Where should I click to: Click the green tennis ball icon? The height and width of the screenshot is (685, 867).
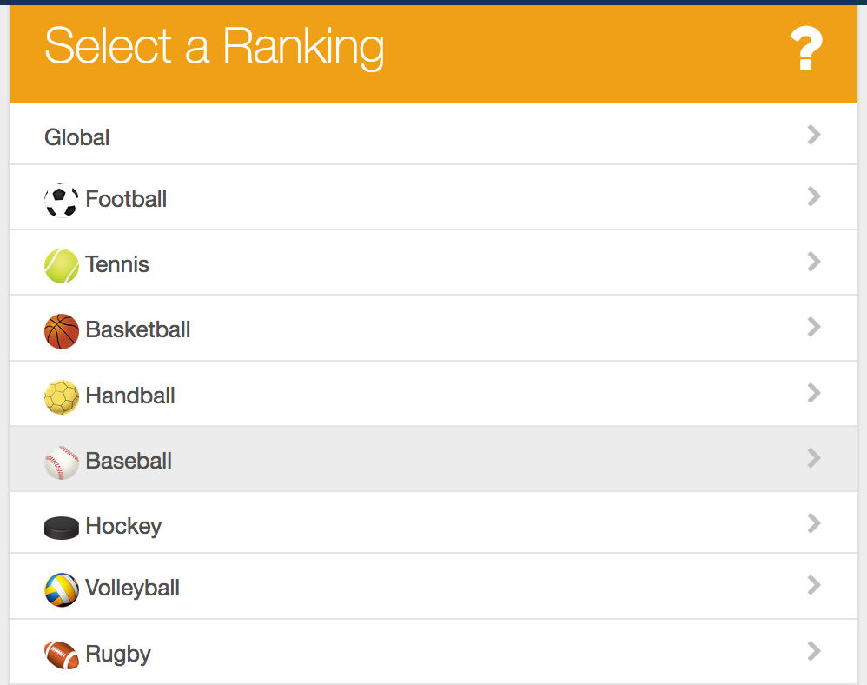[62, 266]
